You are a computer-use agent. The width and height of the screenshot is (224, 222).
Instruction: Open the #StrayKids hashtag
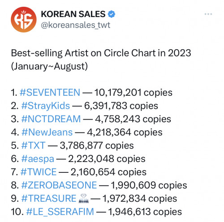tap(46, 106)
